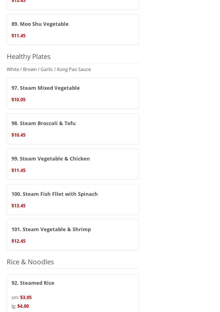Click the Healthy Plates section heading
Screen dimensions: 220x312
tap(29, 56)
